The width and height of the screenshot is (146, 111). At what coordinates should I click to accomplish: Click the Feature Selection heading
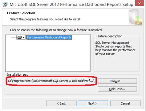(x=21, y=13)
